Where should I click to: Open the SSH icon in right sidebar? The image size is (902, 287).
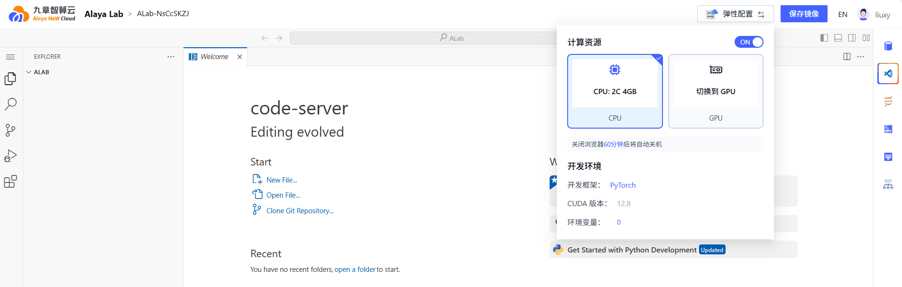click(888, 129)
